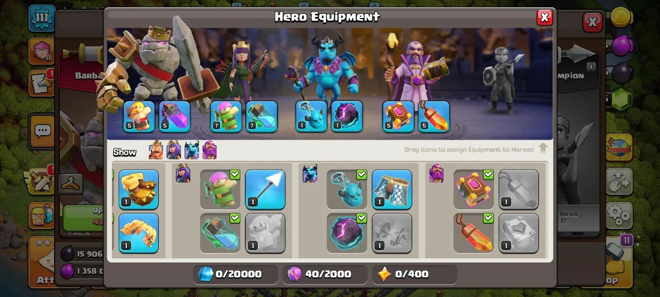The image size is (660, 297).
Task: Filter equipment by Archer Queen
Action: point(174,151)
